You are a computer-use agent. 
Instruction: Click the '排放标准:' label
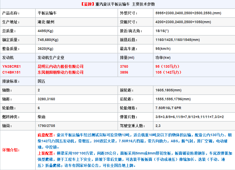(x=11, y=81)
